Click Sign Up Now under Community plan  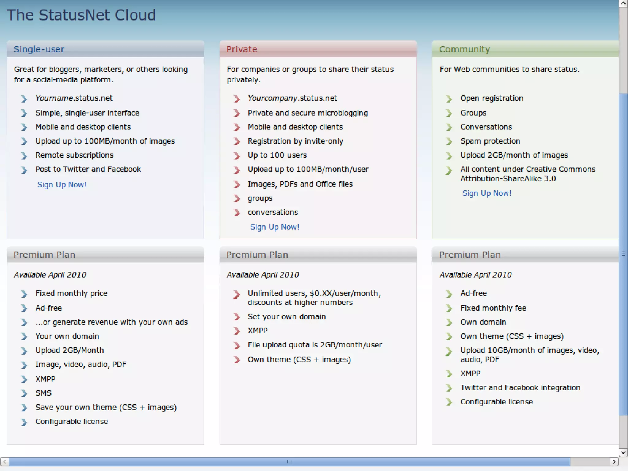click(487, 193)
